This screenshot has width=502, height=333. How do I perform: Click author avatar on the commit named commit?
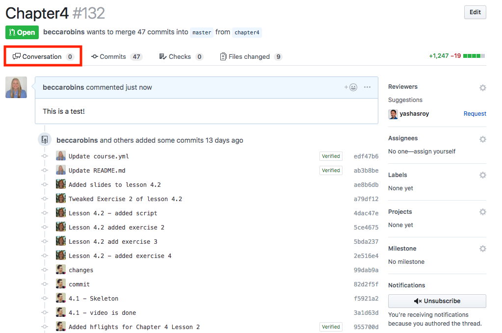click(x=61, y=284)
